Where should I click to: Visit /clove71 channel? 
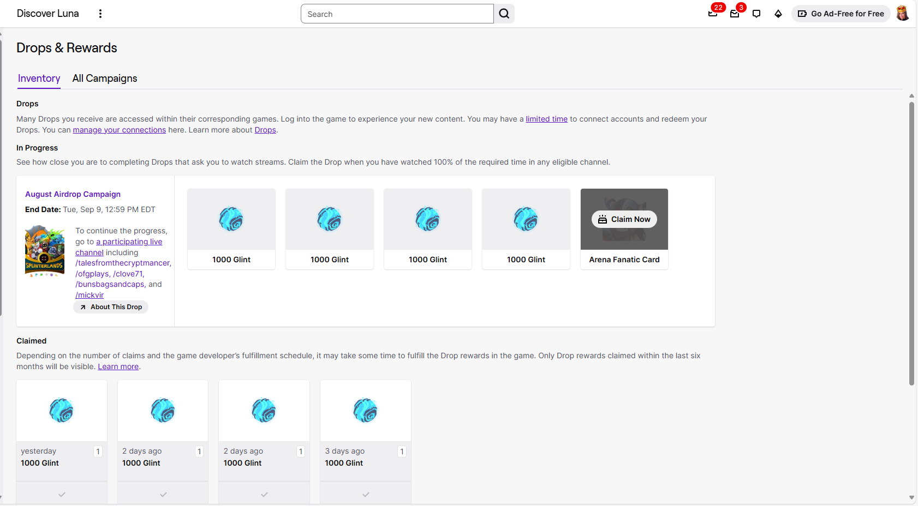click(128, 274)
